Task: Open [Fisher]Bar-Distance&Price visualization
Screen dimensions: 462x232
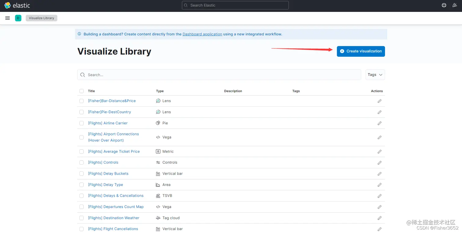Action: pyautogui.click(x=112, y=101)
